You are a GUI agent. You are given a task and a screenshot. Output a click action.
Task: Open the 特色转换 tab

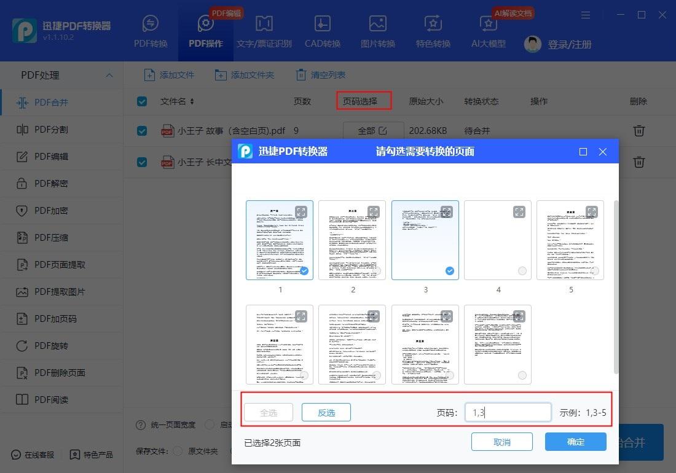[x=433, y=31]
